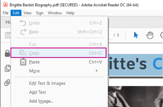
Task: Open the Help menu
Action: [70, 13]
